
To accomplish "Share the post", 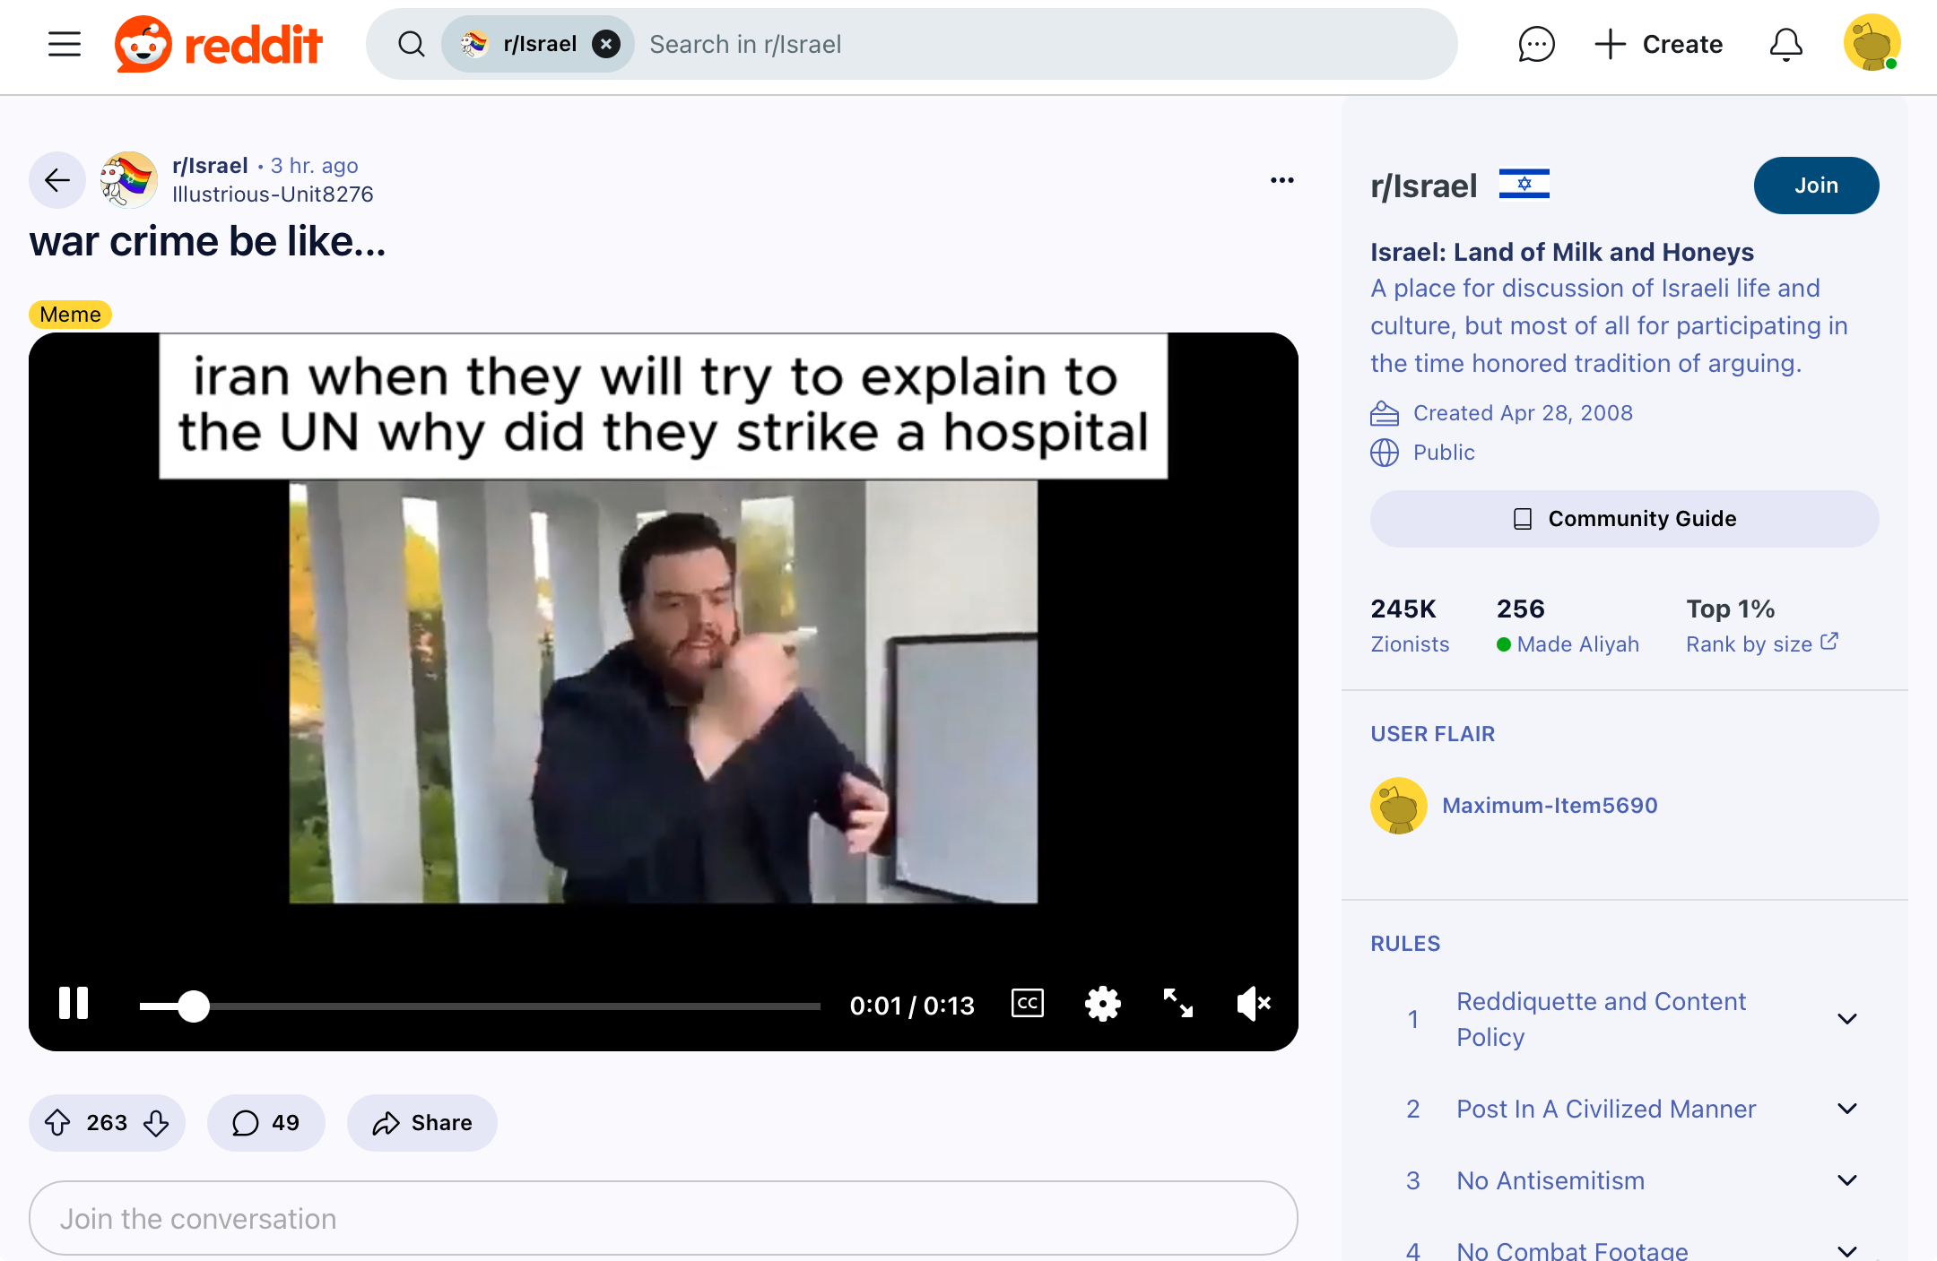I will click(422, 1123).
